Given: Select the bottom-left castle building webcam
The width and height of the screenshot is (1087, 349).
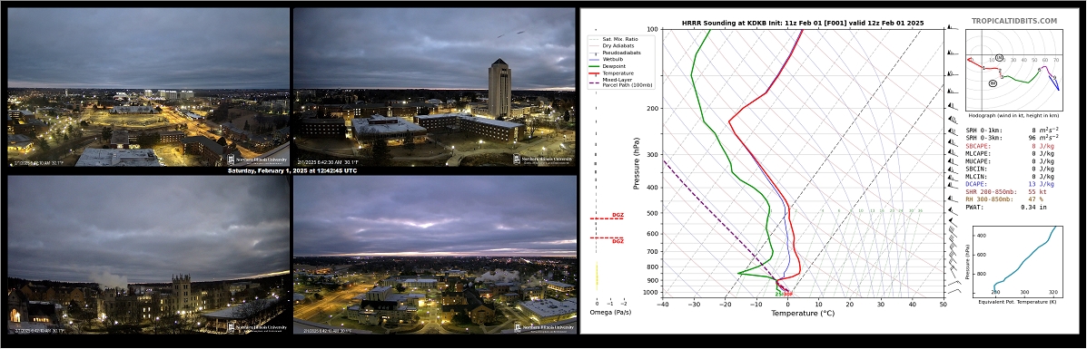Looking at the screenshot, I should [x=148, y=254].
